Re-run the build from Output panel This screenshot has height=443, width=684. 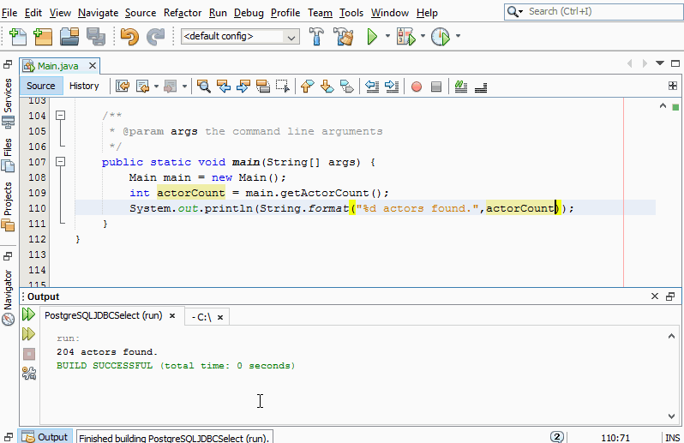[x=28, y=315]
